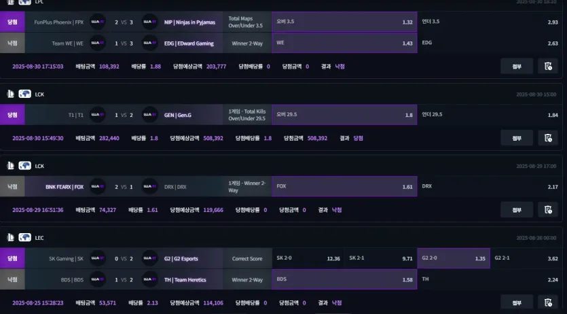Select the G2 2-0 correct score option
Screen dimensions: 567x314
(x=454, y=258)
